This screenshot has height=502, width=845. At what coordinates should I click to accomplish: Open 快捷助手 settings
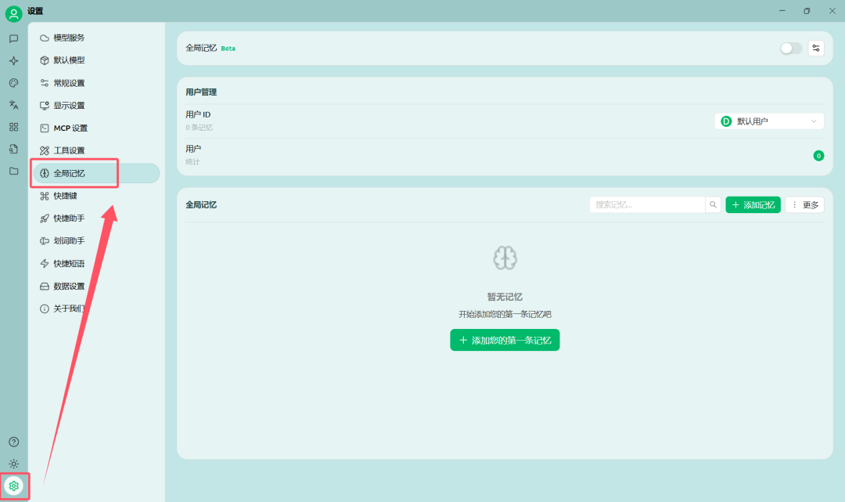[x=96, y=218]
